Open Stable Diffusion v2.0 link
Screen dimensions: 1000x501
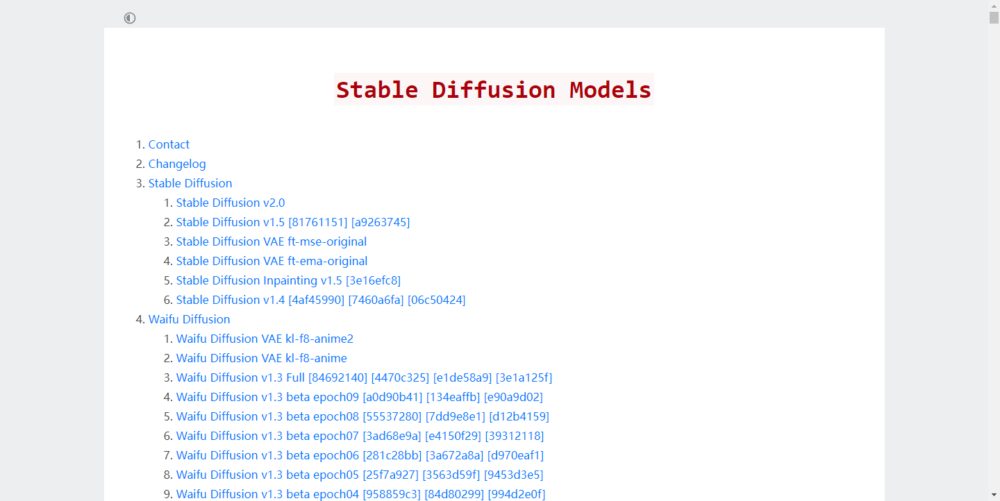point(231,203)
